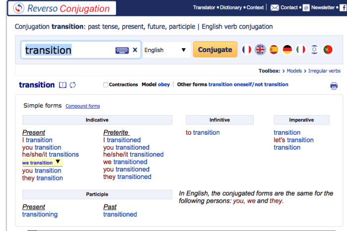The image size is (347, 231).
Task: Click the Irregular verbs toolbox link
Action: pyautogui.click(x=324, y=71)
